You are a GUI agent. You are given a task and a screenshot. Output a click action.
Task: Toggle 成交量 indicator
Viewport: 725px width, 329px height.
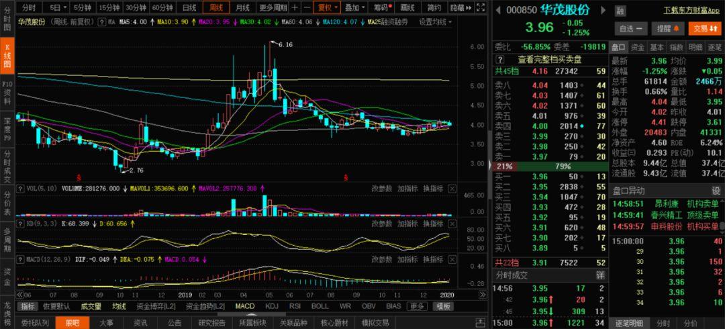coord(91,306)
